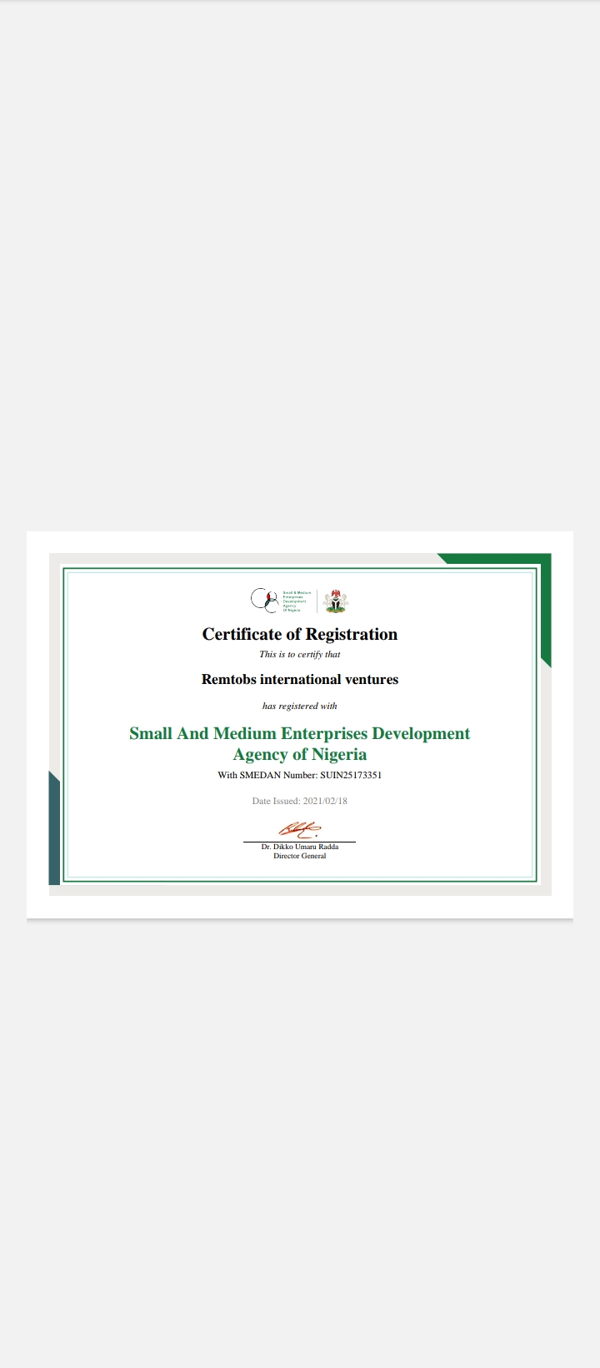The width and height of the screenshot is (600, 1368).
Task: Click the teal corner accent at bottom left
Action: click(x=54, y=834)
